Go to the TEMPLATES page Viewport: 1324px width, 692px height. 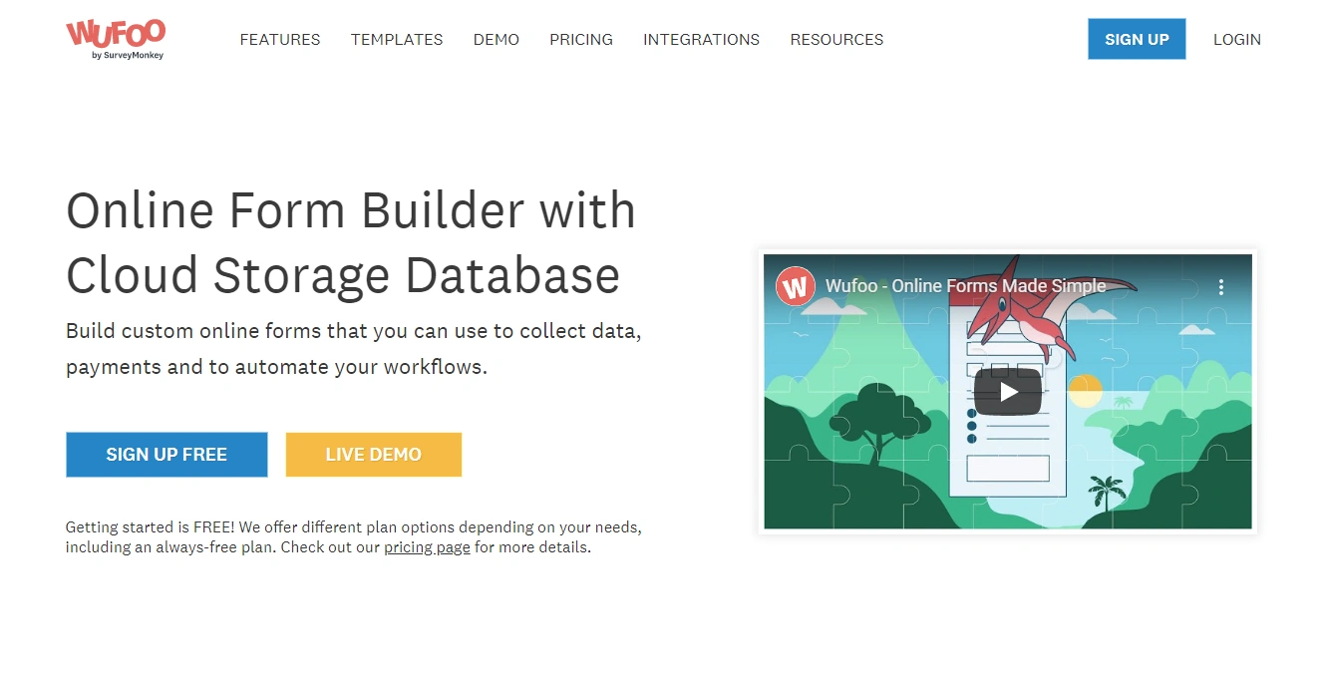click(x=397, y=40)
